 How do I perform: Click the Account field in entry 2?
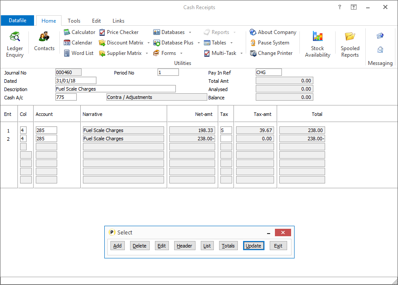click(46, 139)
